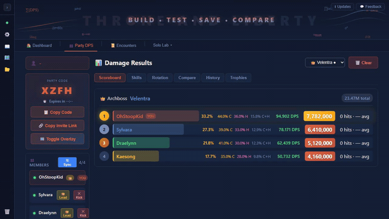Open the Velentra boss selector dropdown

tap(325, 62)
